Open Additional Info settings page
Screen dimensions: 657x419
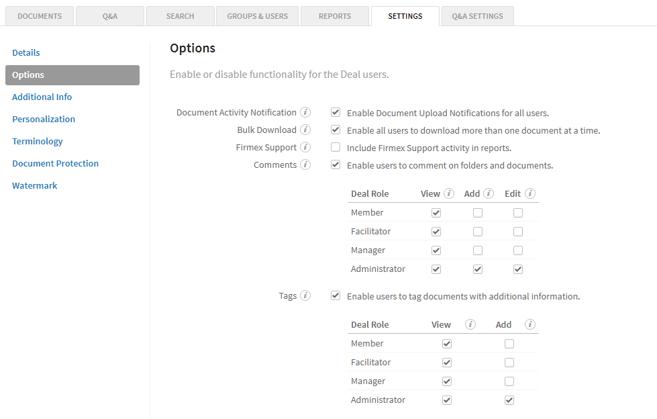[42, 97]
